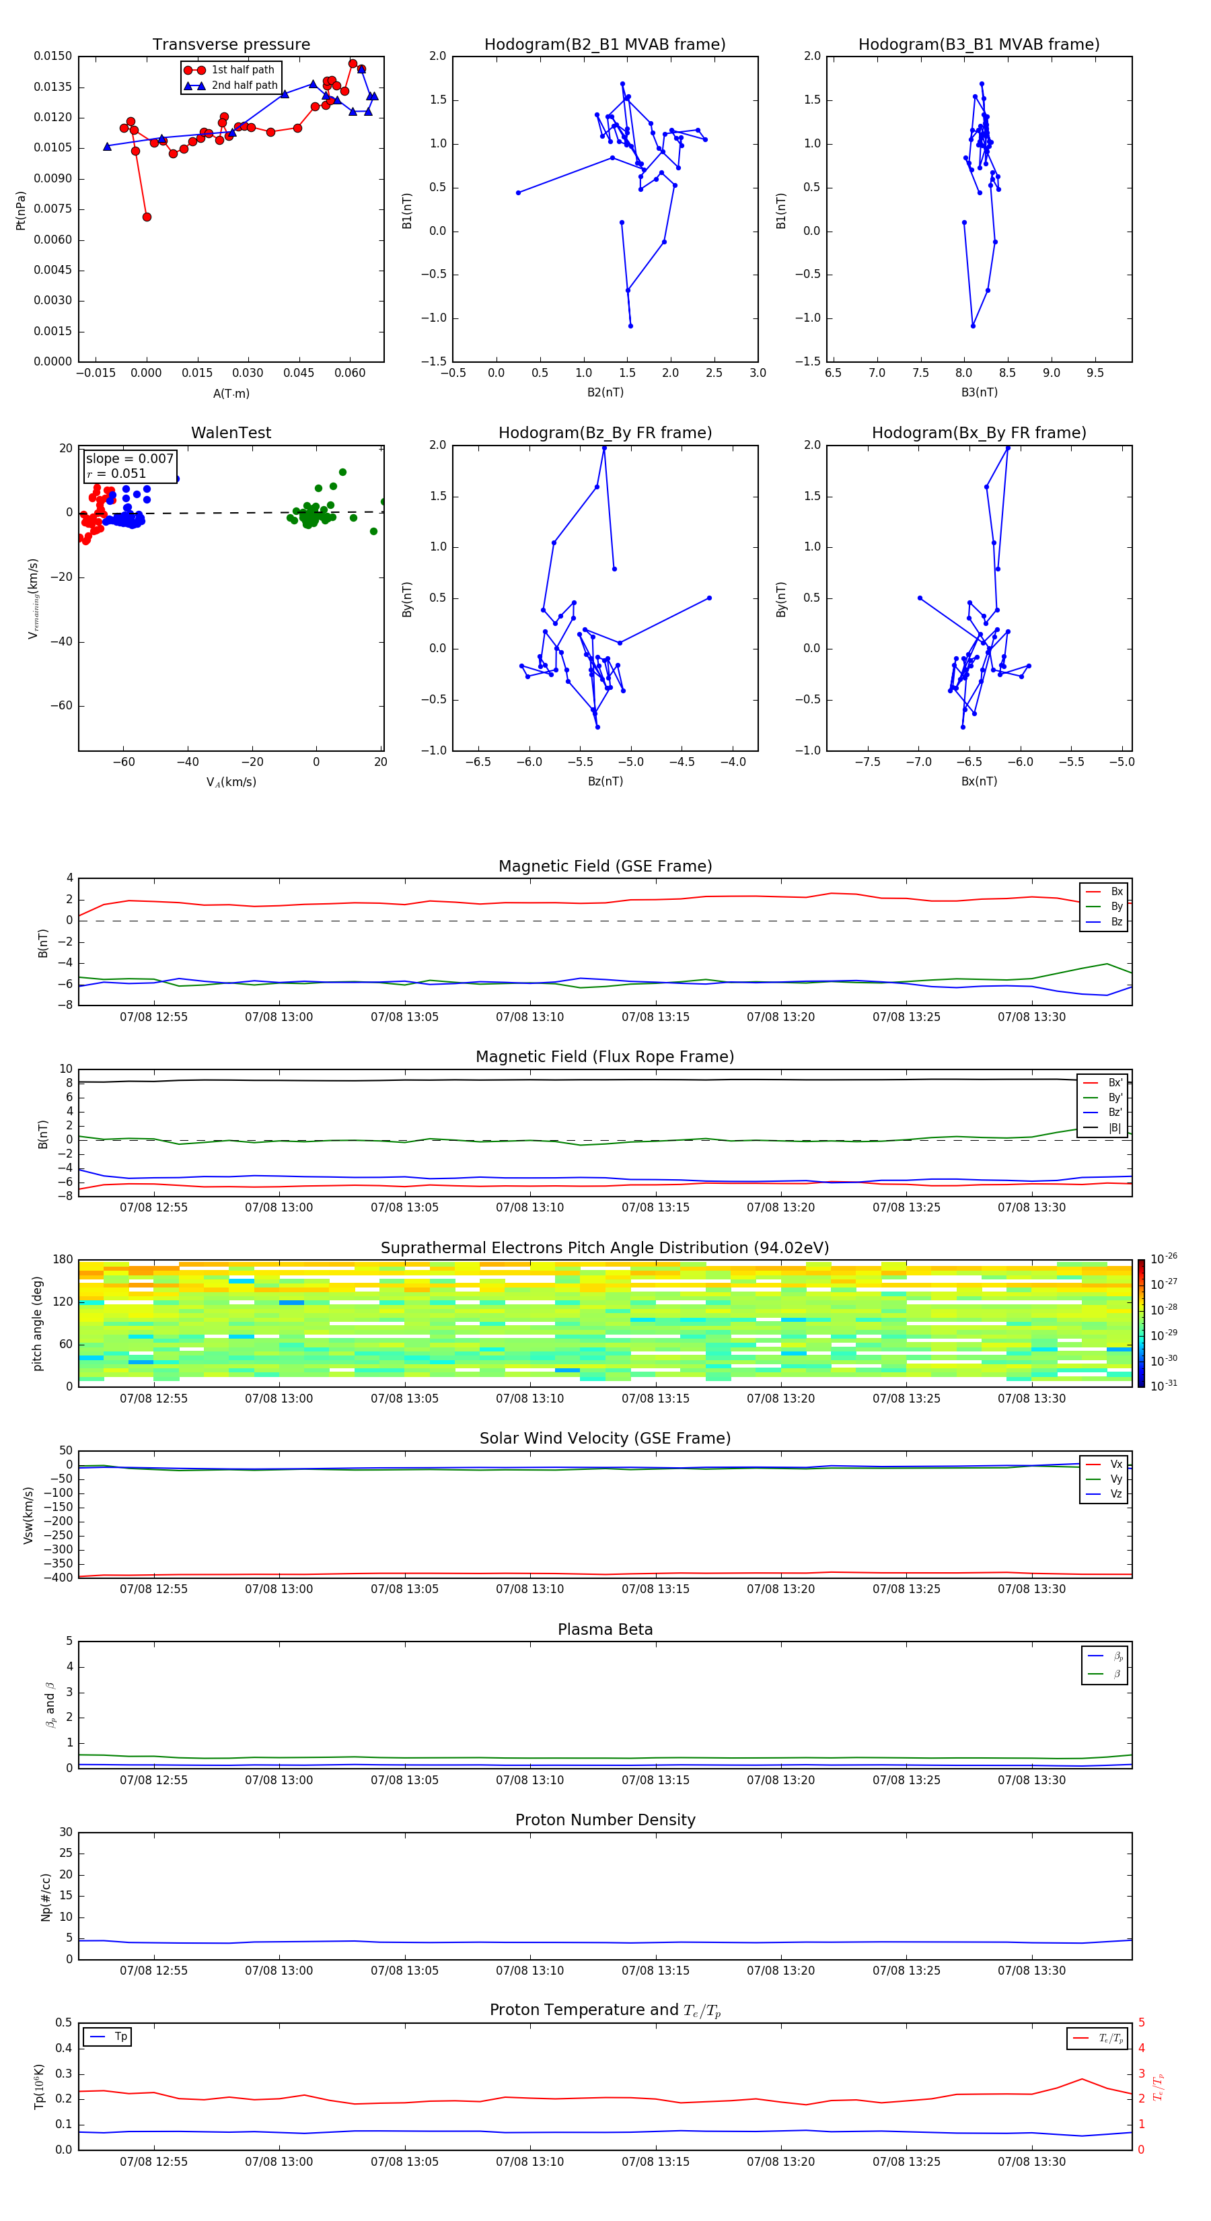Click the 'A(T·m)' axis label
The width and height of the screenshot is (1211, 2221).
point(231,394)
